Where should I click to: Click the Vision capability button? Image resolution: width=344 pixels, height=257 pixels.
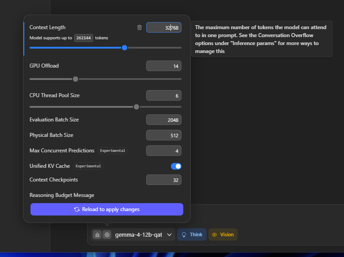point(223,234)
